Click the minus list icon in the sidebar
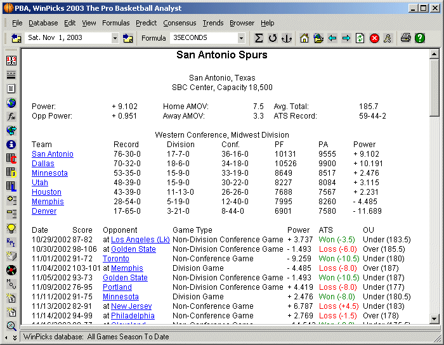Image resolution: width=444 pixels, height=345 pixels. pyautogui.click(x=11, y=214)
